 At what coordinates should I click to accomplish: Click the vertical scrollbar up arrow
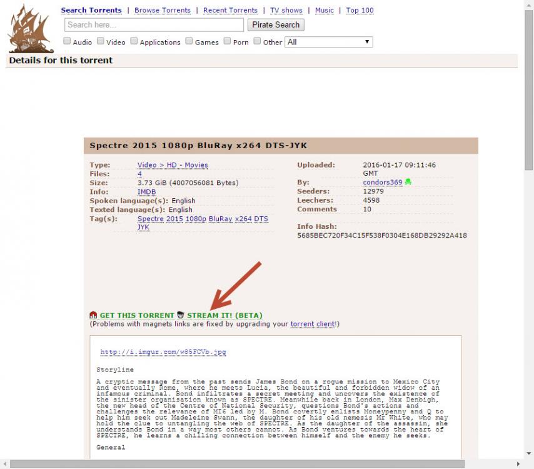pos(528,5)
